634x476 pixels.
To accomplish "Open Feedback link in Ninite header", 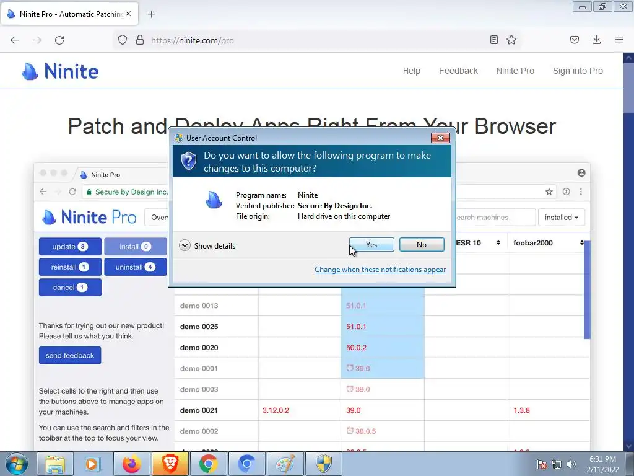I will [459, 71].
